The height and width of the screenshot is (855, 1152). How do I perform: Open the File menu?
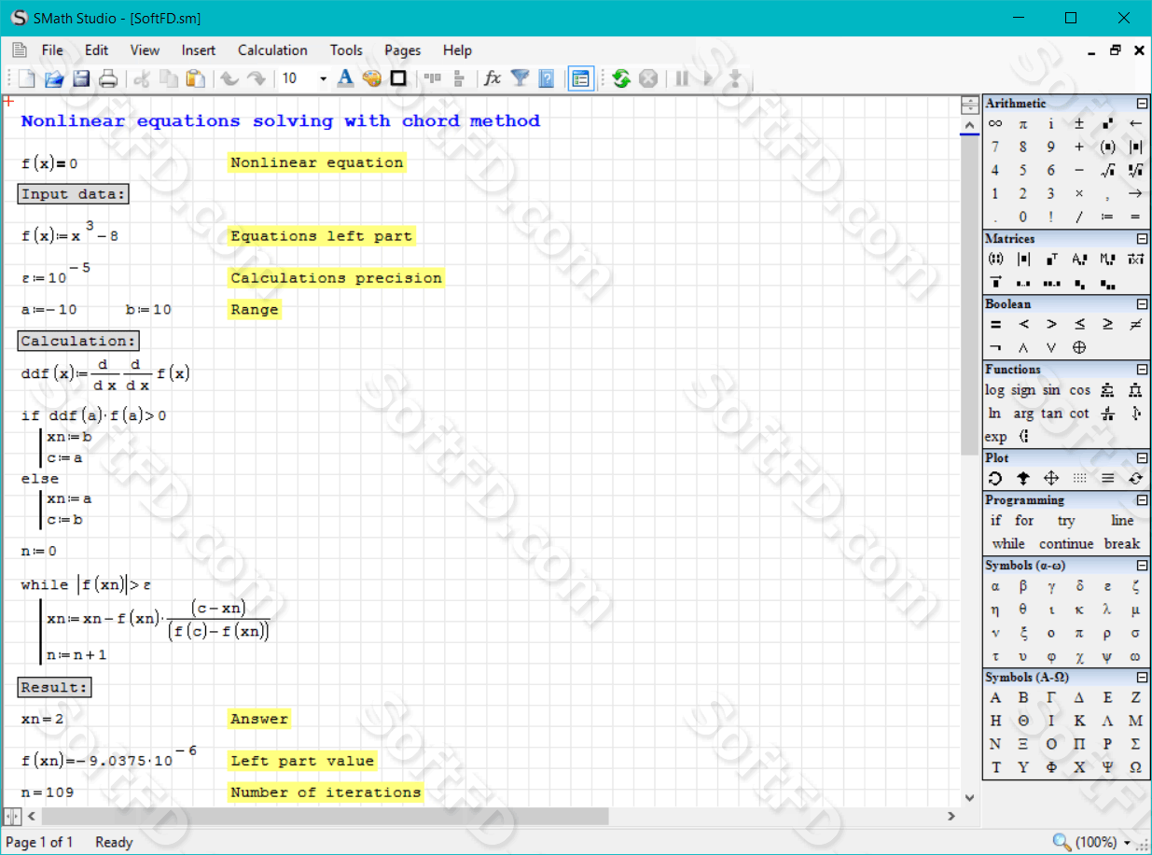52,50
